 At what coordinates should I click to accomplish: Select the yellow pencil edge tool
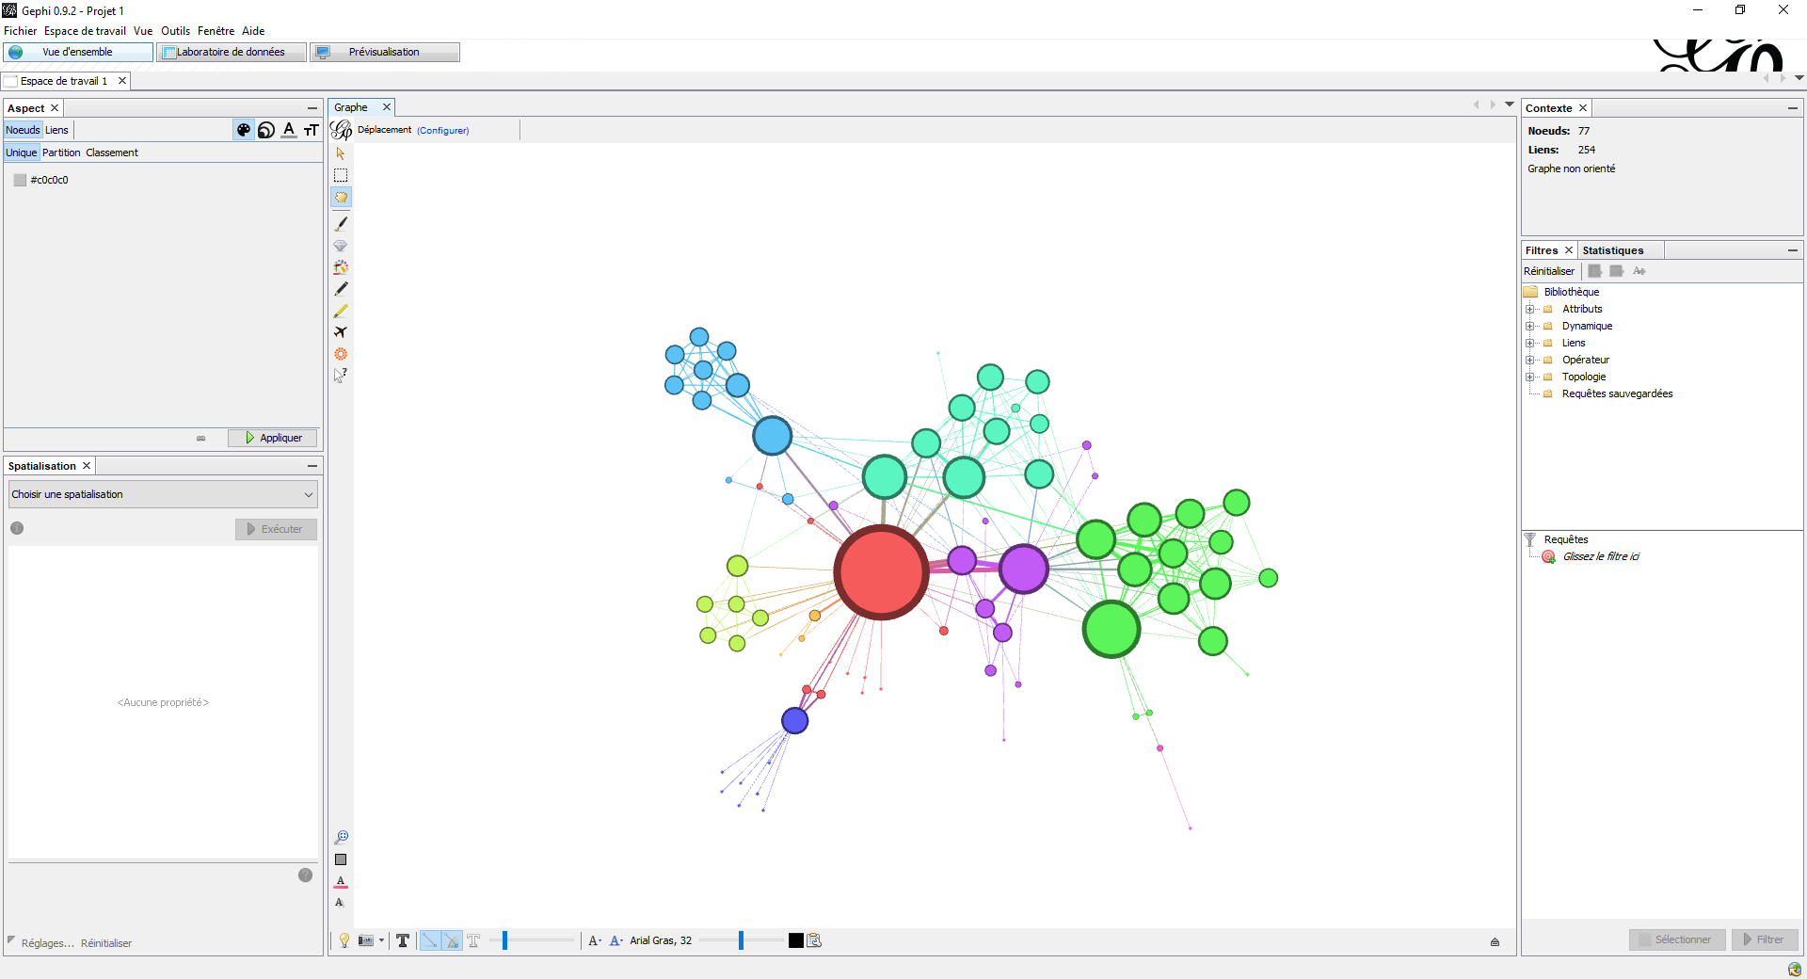coord(341,311)
